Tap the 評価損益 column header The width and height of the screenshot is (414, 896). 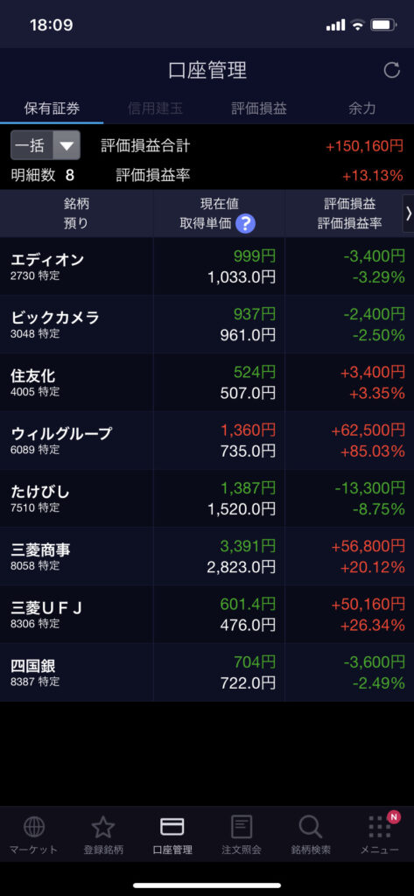coord(349,203)
